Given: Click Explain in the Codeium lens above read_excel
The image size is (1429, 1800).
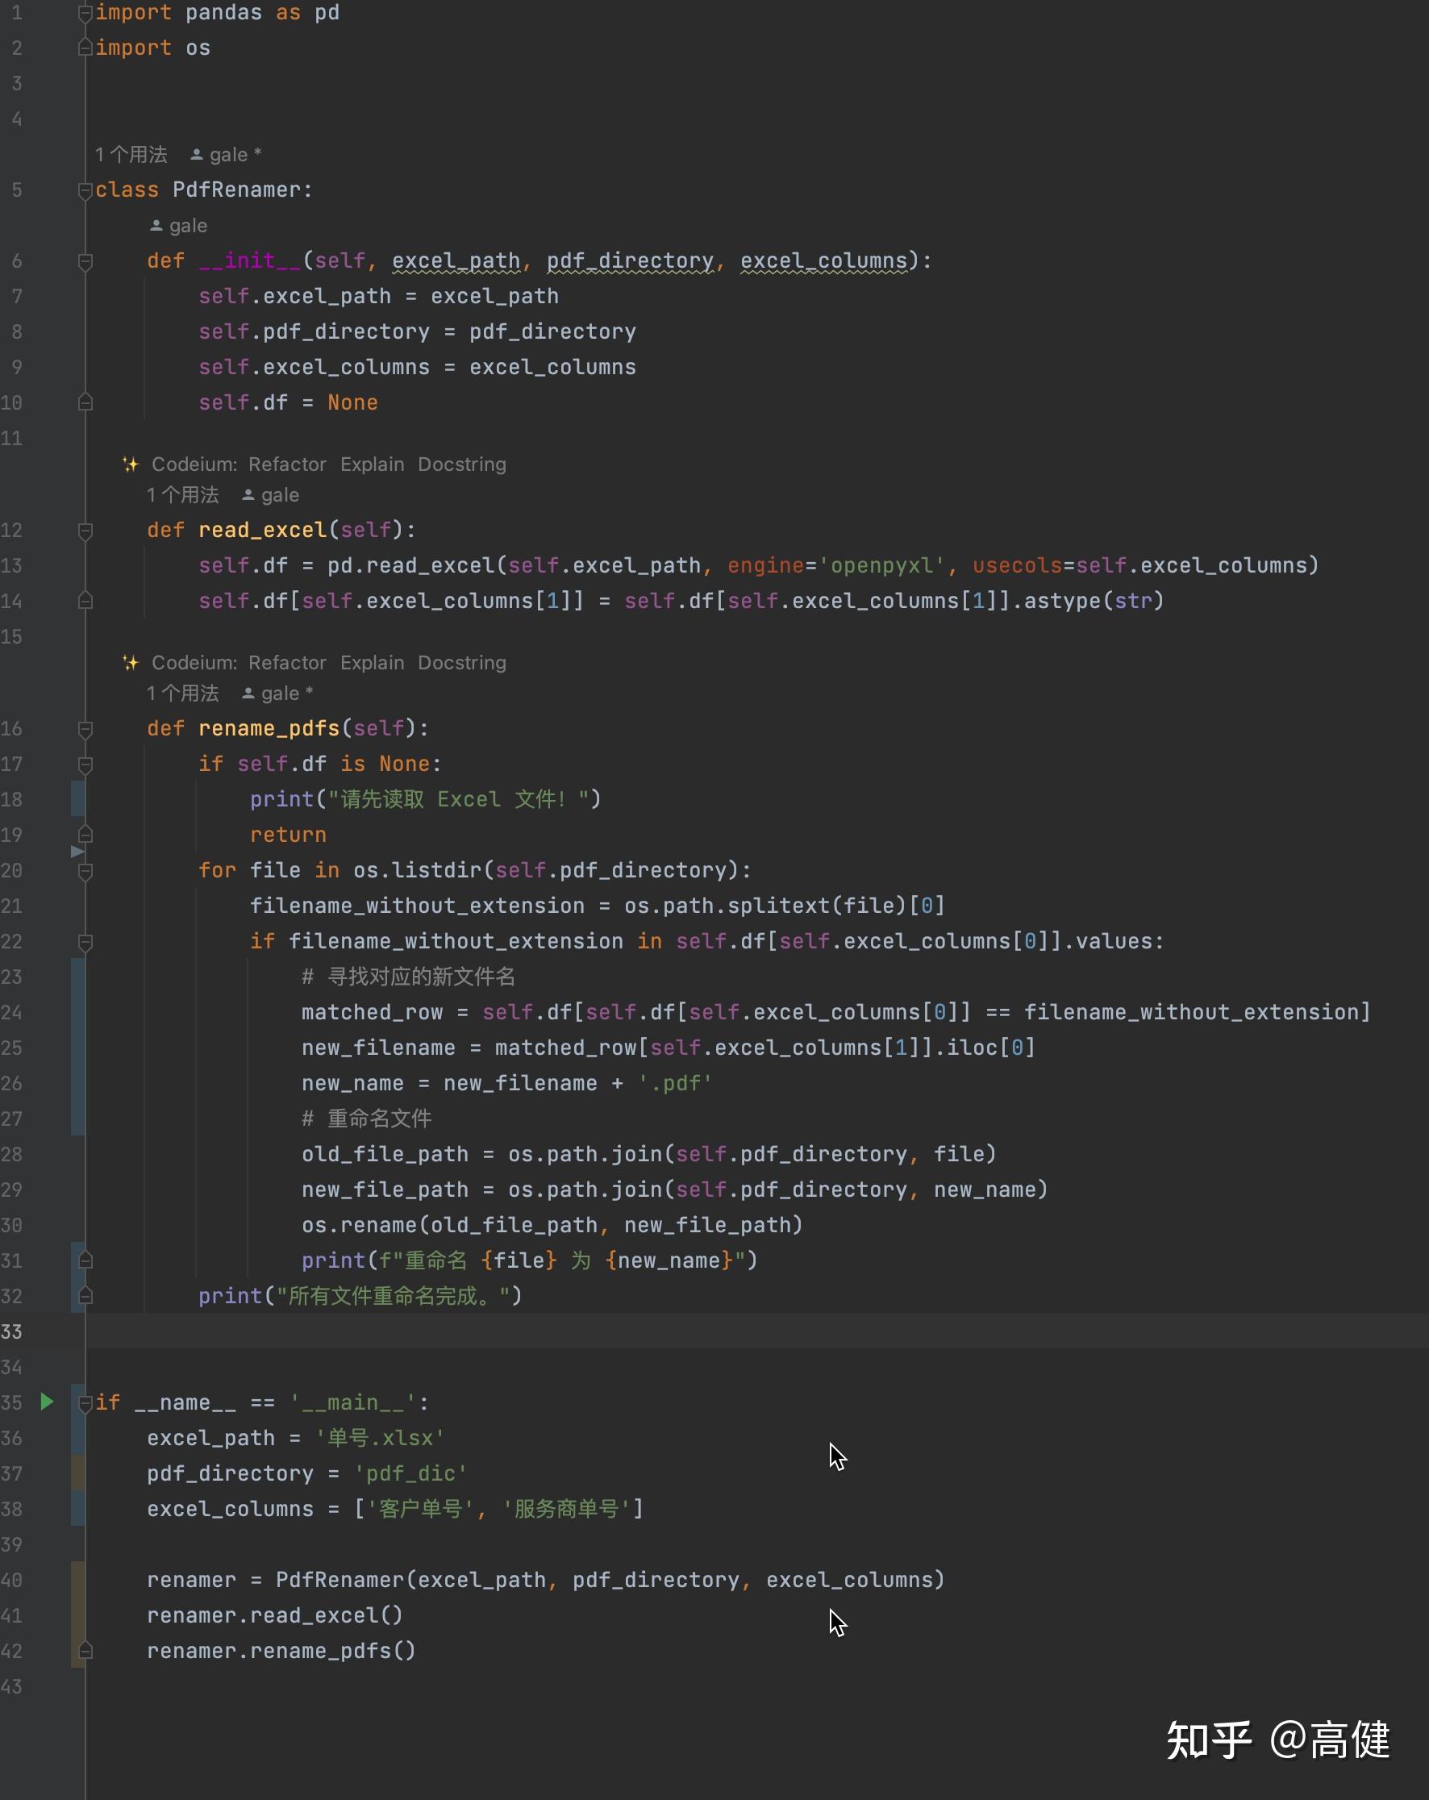Looking at the screenshot, I should (x=373, y=465).
